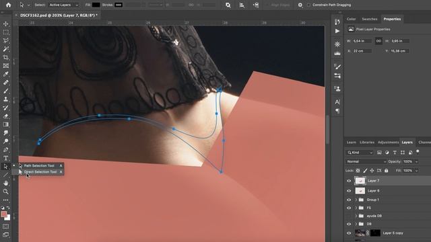Toggle visibility of Group 1
Viewport: 431px width, 242px height.
coord(349,200)
